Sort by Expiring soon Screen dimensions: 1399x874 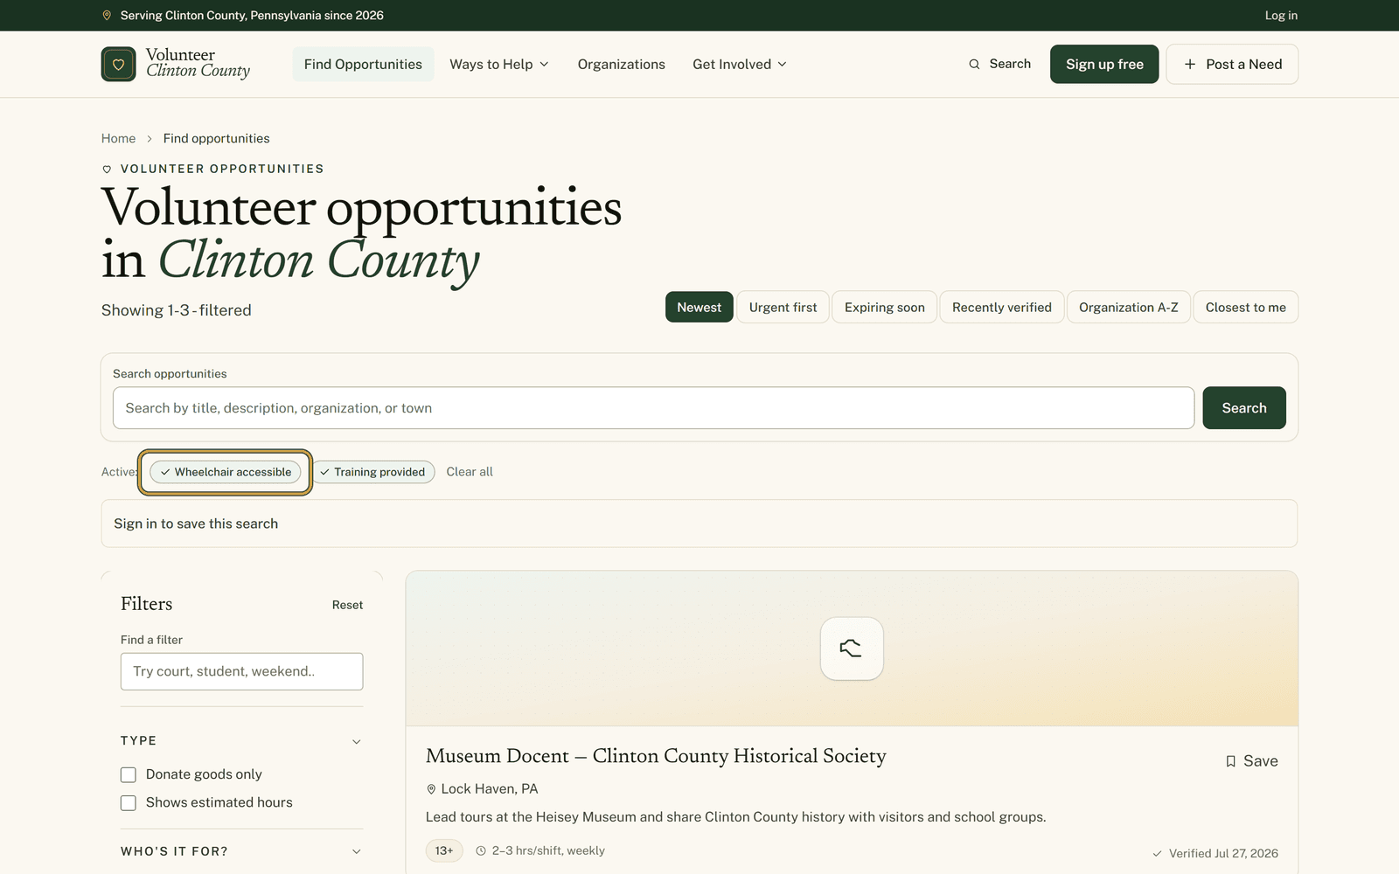point(884,308)
